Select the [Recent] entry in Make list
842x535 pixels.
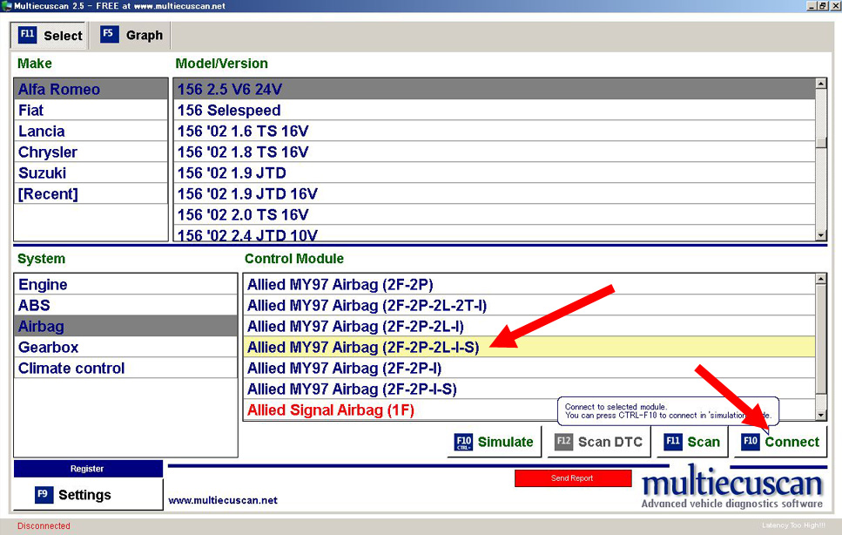pyautogui.click(x=91, y=194)
